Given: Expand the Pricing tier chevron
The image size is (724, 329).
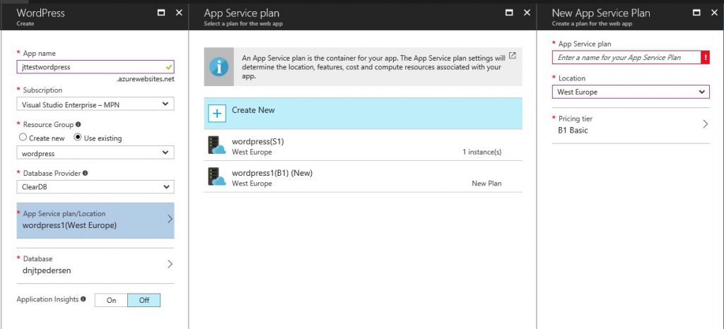Looking at the screenshot, I should pyautogui.click(x=705, y=124).
